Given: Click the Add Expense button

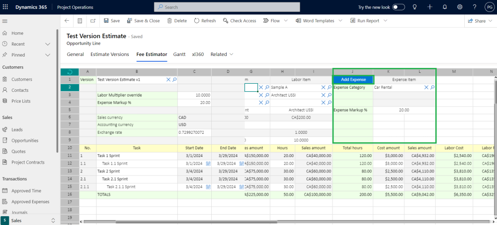Looking at the screenshot, I should click(353, 79).
